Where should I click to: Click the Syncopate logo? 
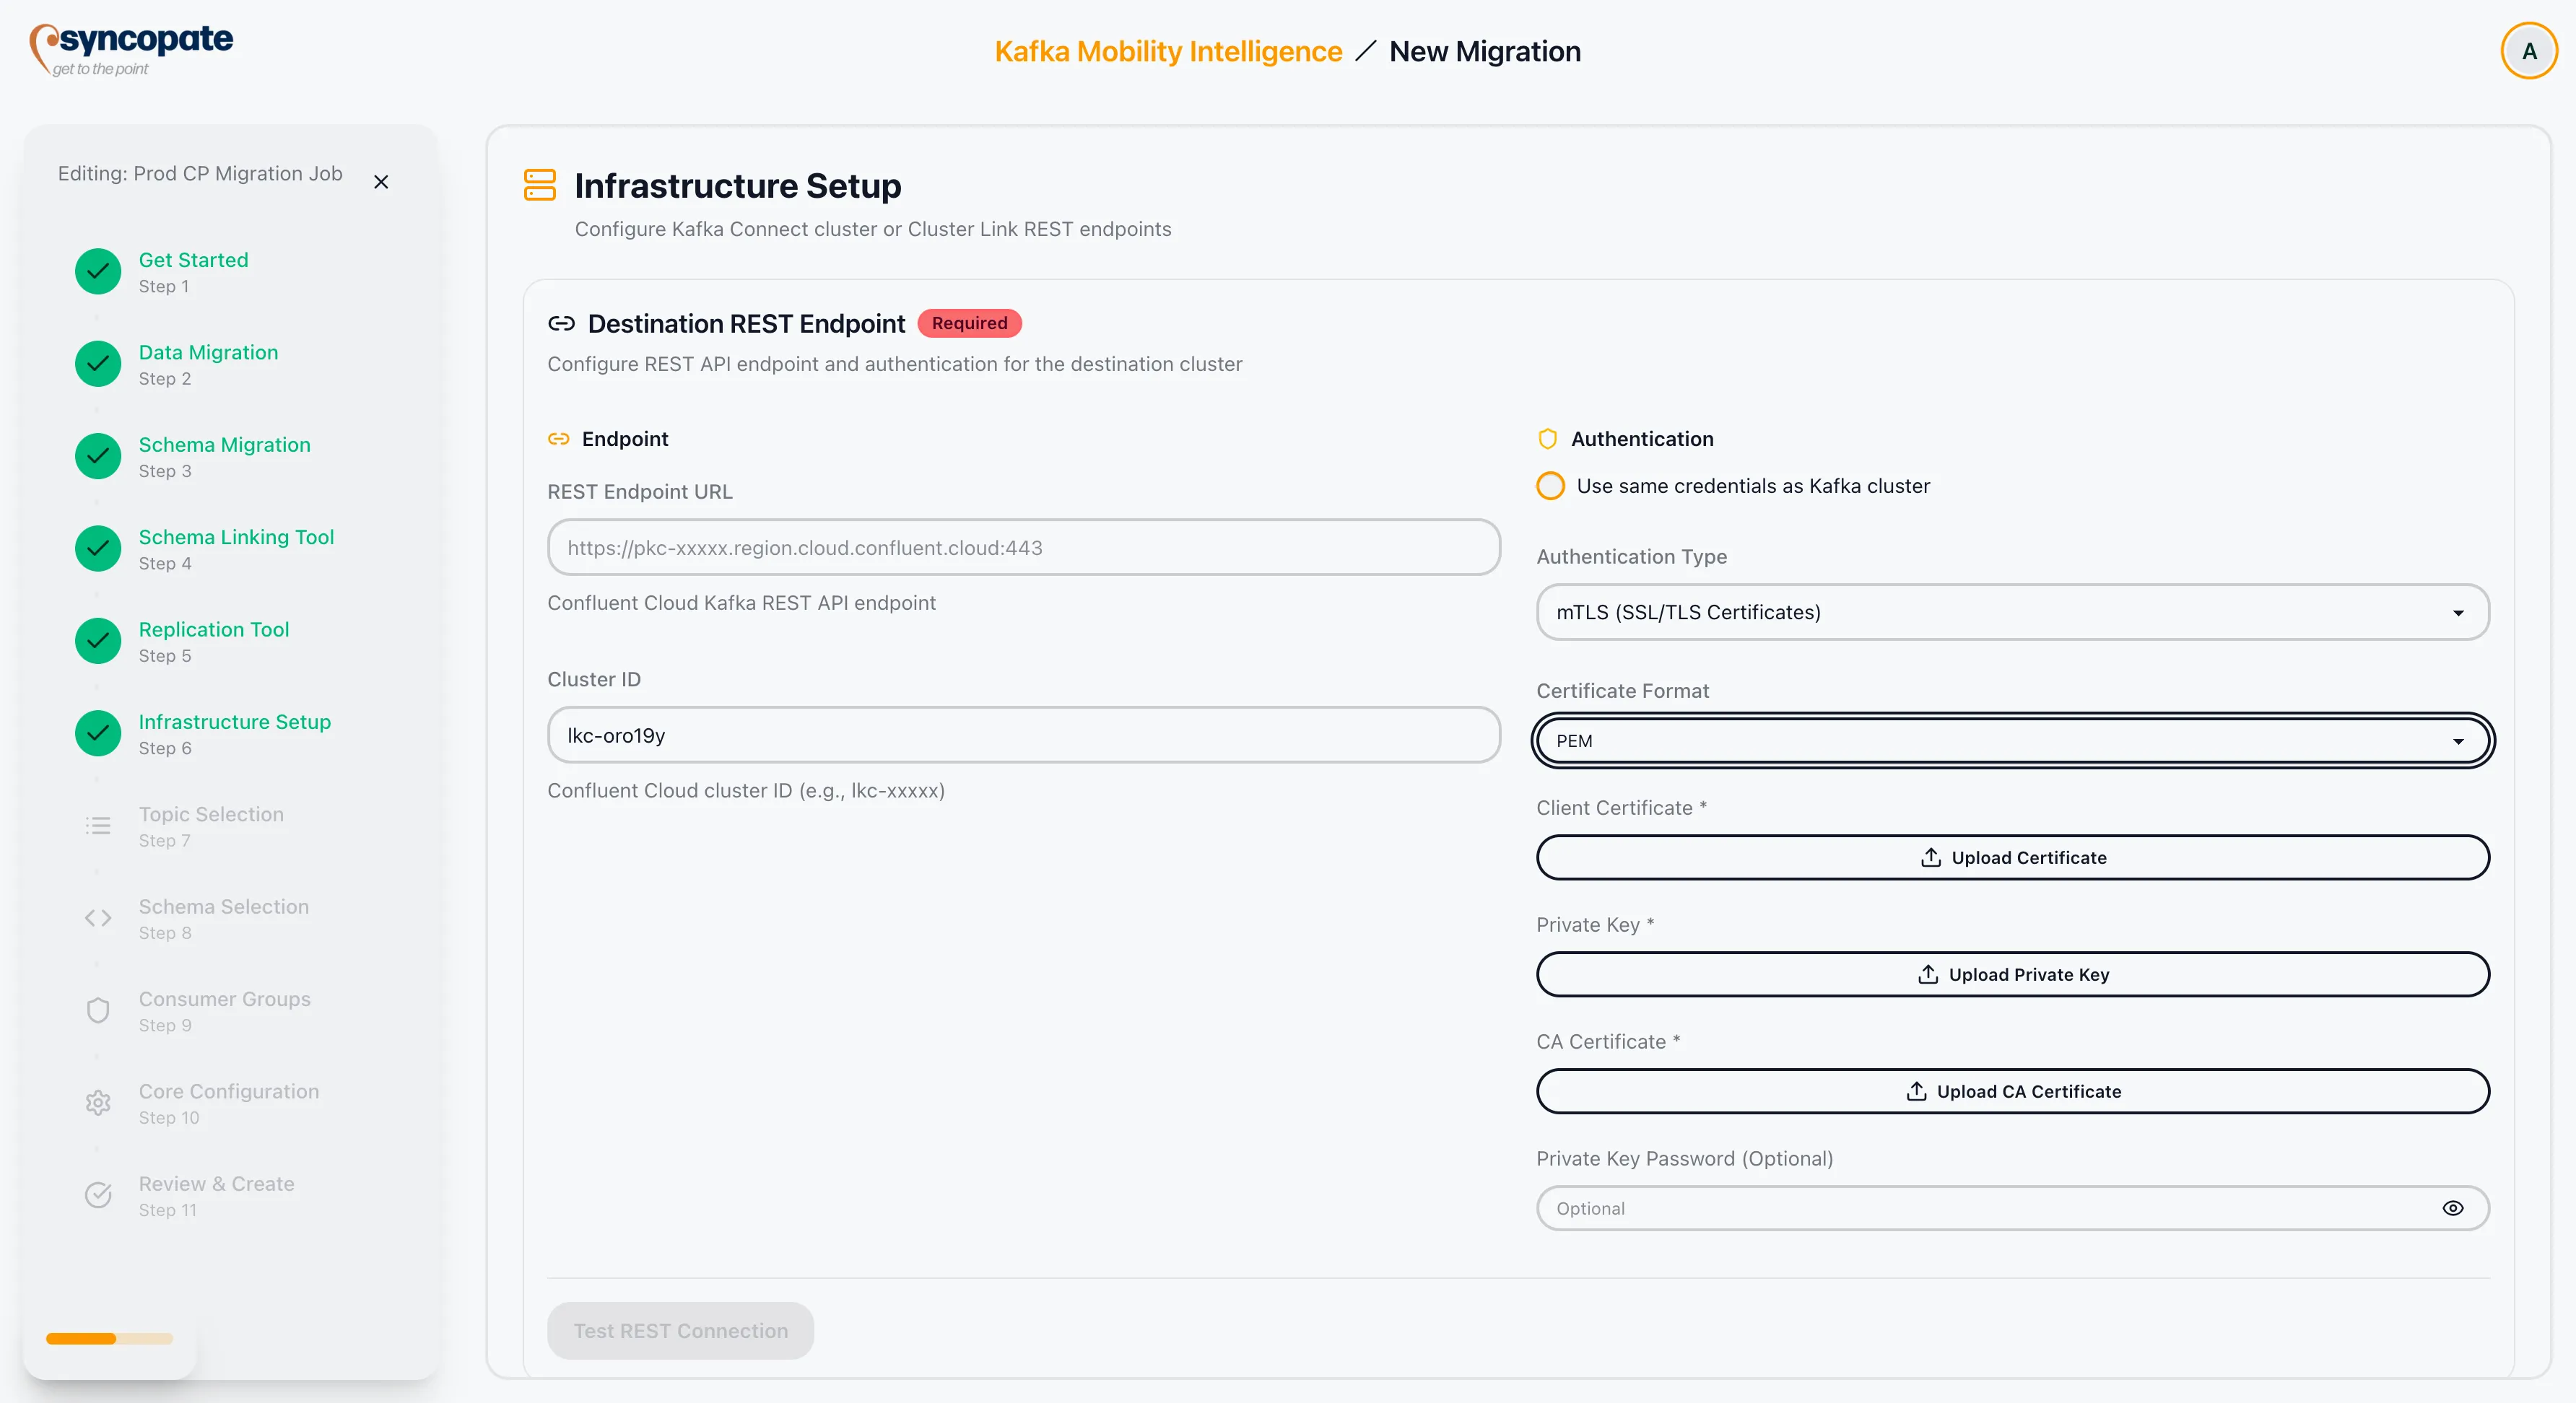(x=131, y=48)
